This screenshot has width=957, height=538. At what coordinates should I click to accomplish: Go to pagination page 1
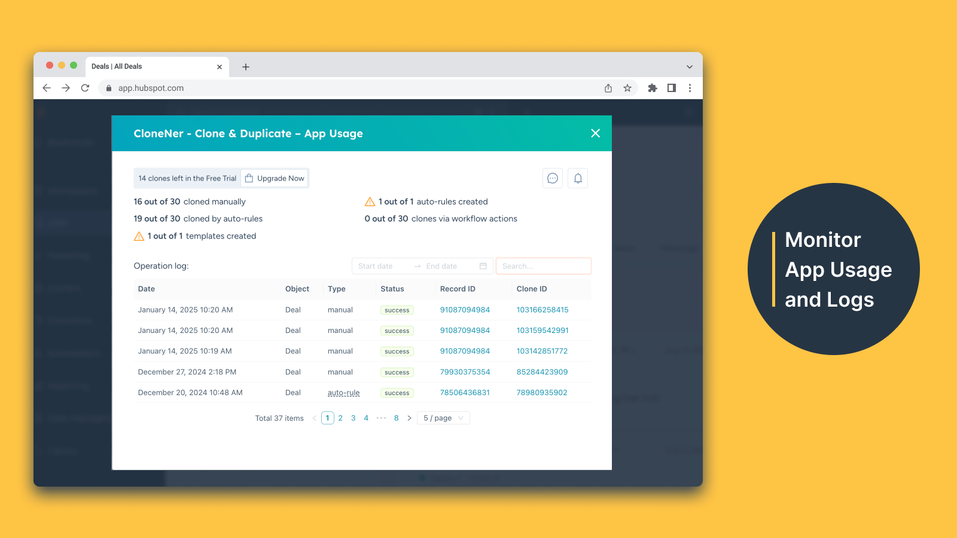[x=327, y=418]
